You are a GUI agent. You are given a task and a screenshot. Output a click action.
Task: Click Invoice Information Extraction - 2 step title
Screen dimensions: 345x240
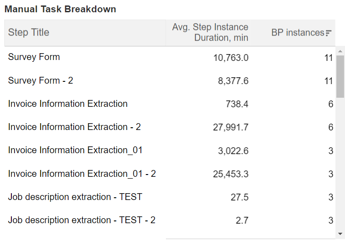click(75, 127)
